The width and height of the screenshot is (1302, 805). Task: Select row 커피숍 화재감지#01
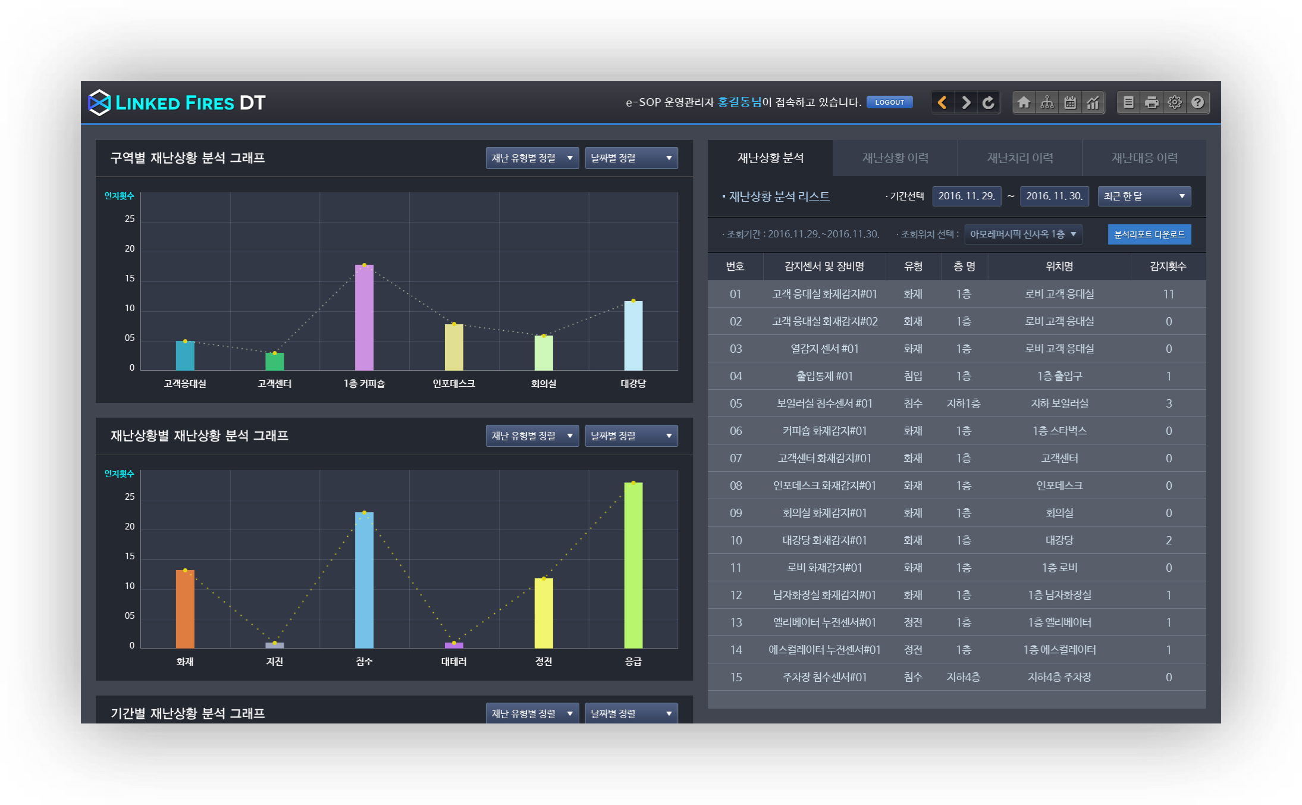(x=957, y=431)
